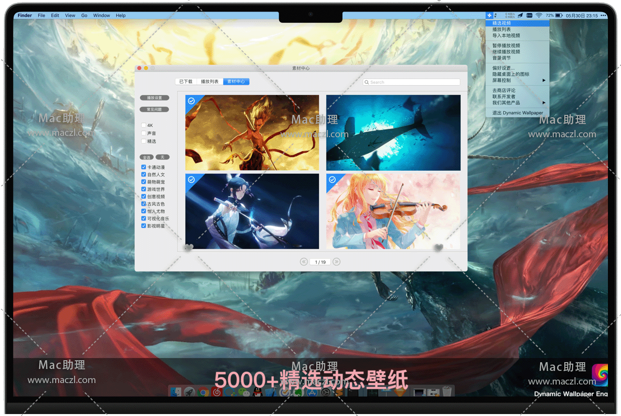Click the 常见问题 button
Screen dimensions: 621x416
(x=155, y=110)
